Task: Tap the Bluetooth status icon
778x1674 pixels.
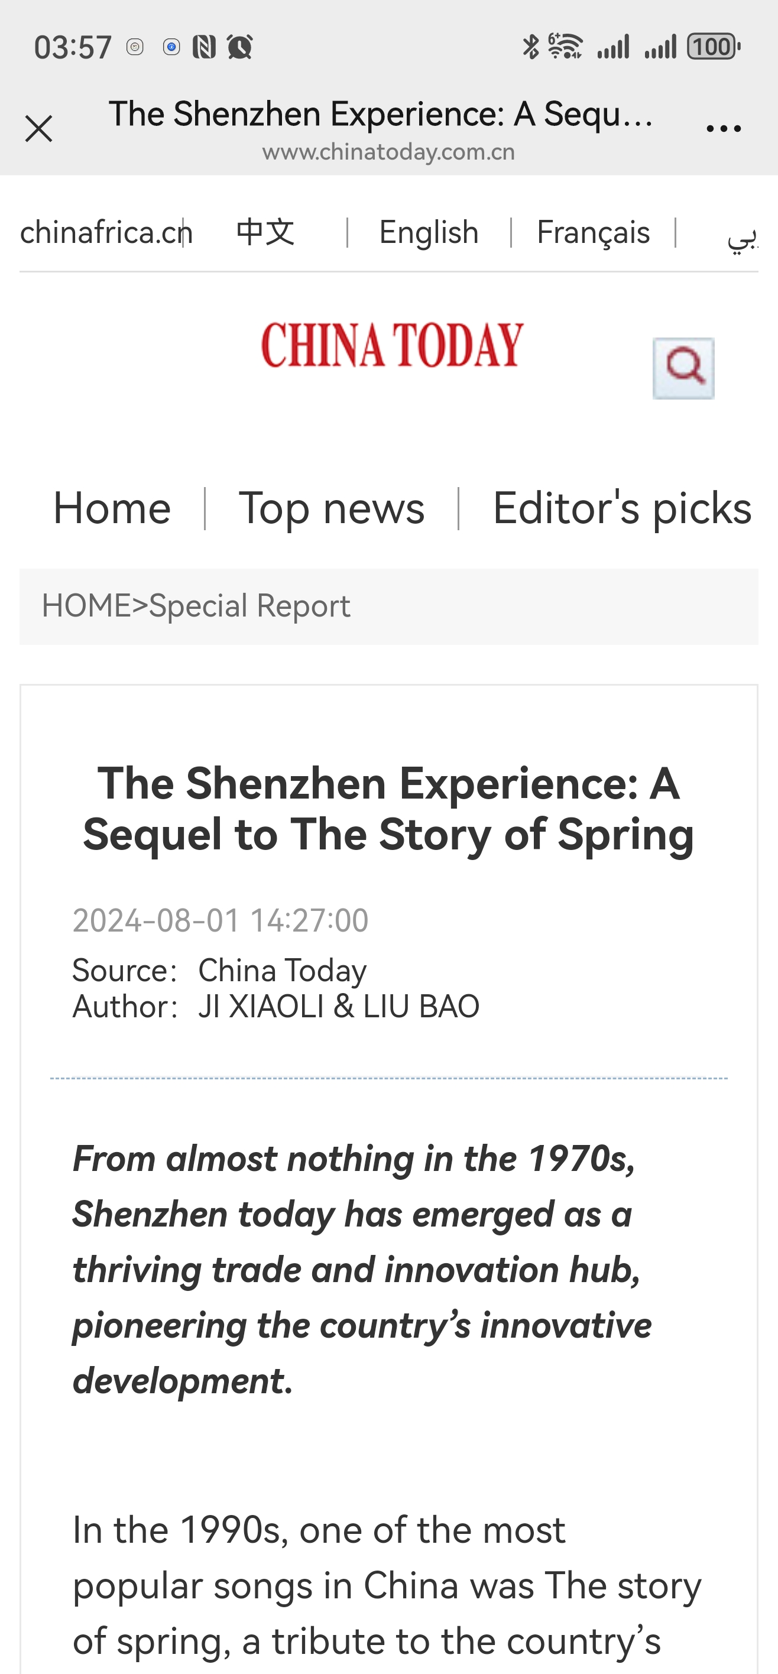Action: [530, 47]
